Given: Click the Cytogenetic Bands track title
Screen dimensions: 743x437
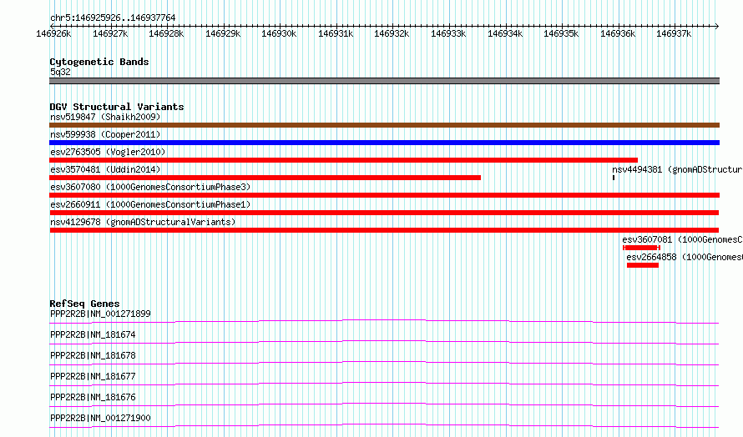Looking at the screenshot, I should [99, 62].
